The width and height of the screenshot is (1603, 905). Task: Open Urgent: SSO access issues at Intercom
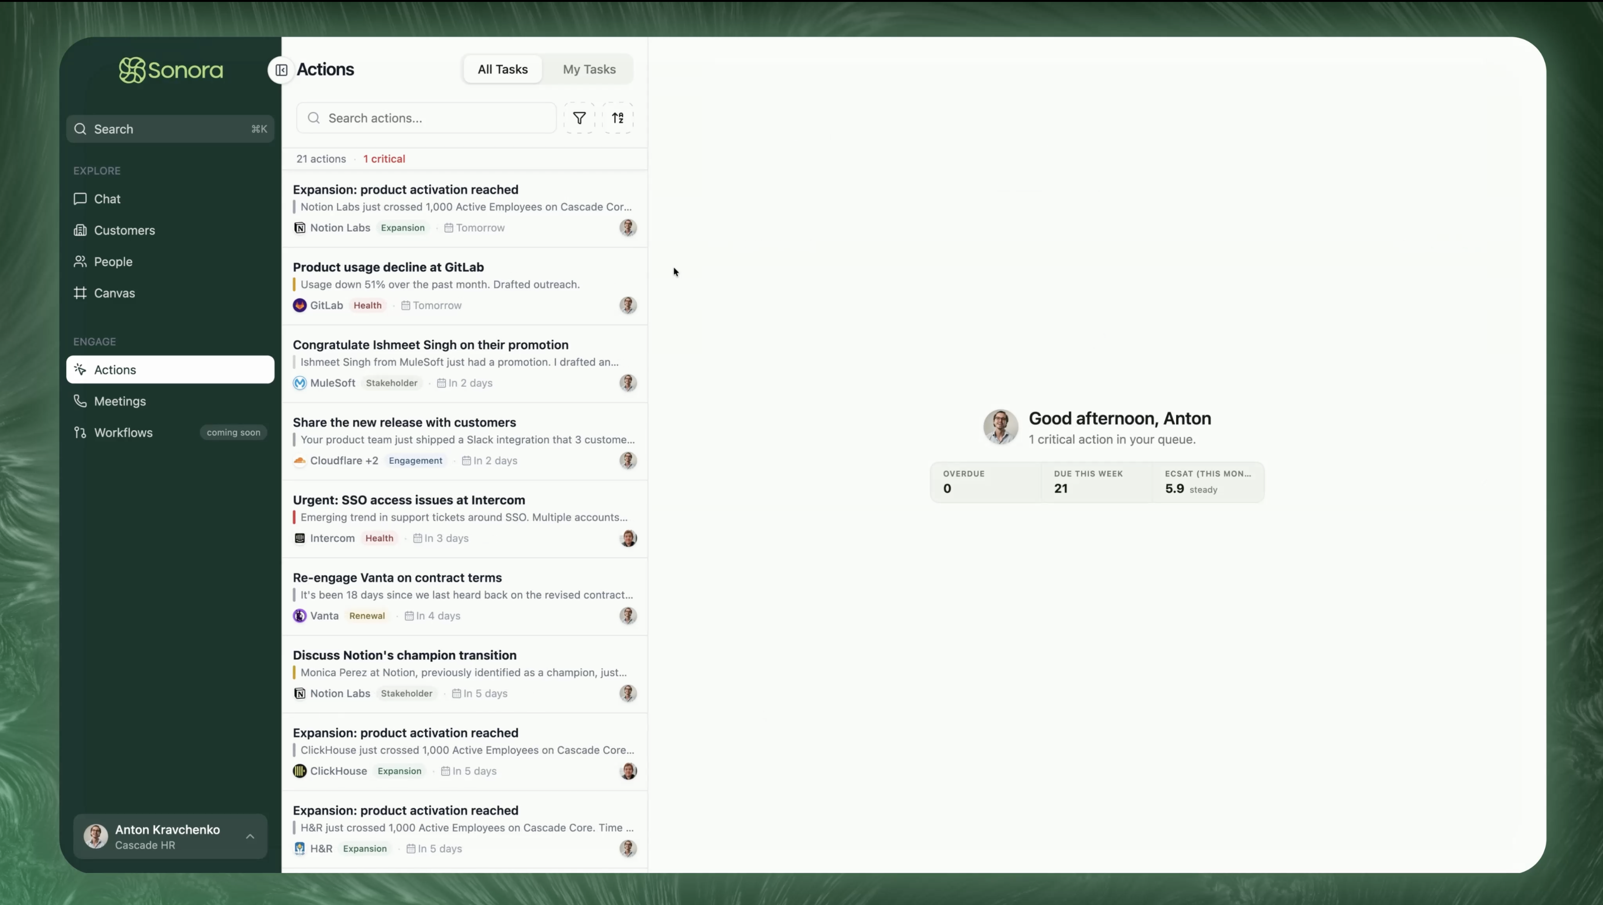click(409, 500)
